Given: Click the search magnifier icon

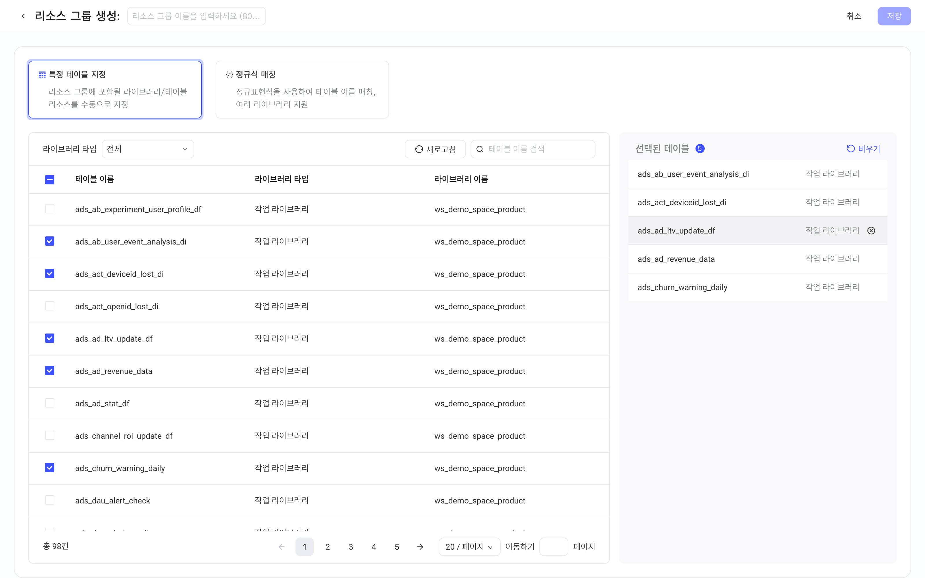Looking at the screenshot, I should pos(480,149).
